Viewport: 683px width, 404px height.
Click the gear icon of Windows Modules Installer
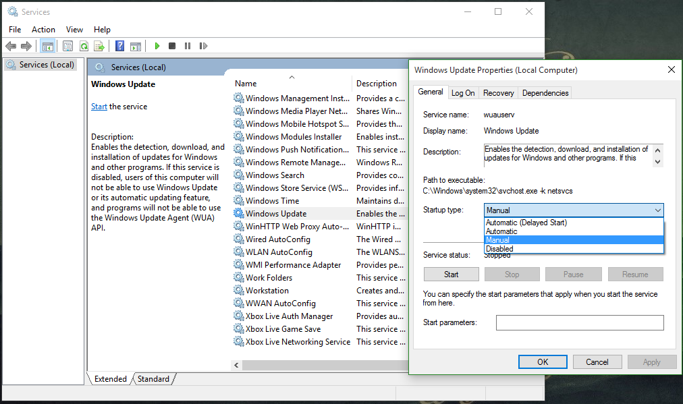point(239,136)
